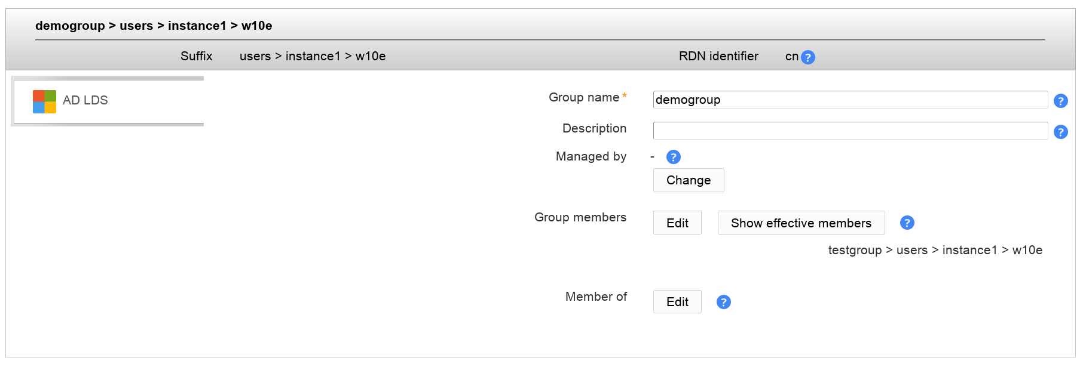1086x367 pixels.
Task: Select the testgroup member entry
Action: (x=934, y=250)
